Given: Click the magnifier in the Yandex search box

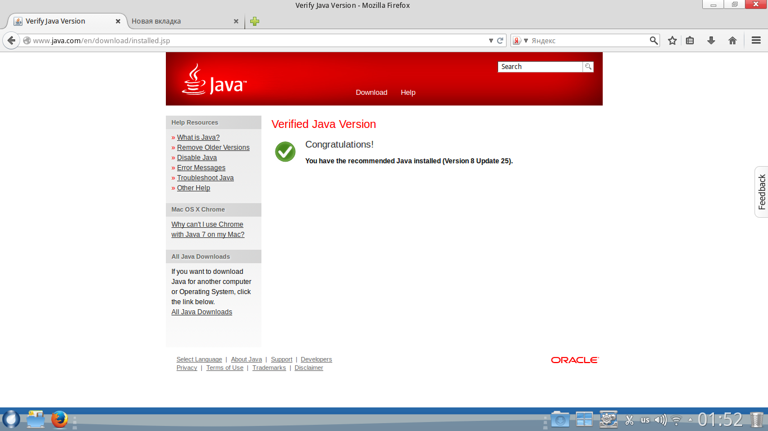Looking at the screenshot, I should click(x=654, y=40).
